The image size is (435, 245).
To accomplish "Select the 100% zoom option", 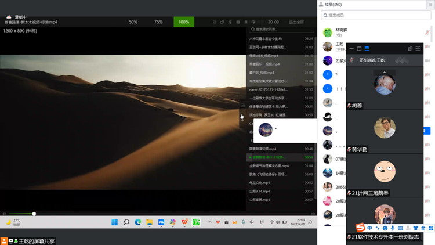I will click(x=184, y=22).
